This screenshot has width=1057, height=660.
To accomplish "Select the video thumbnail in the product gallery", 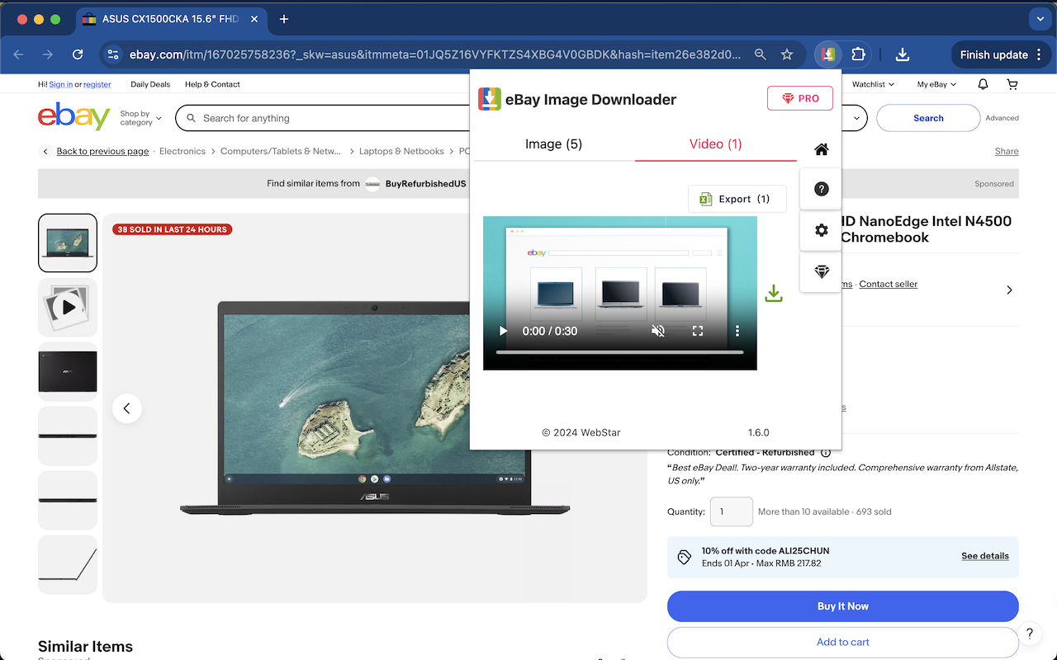I will coord(67,307).
